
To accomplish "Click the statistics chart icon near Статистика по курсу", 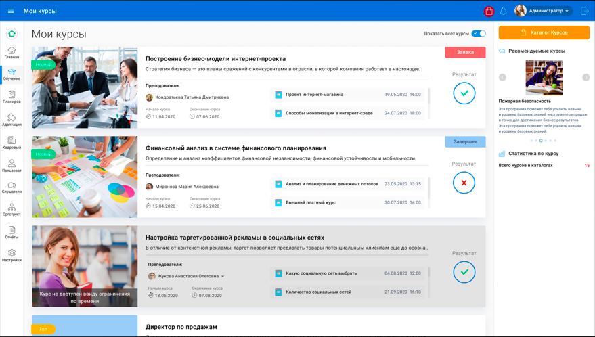I will pos(502,154).
